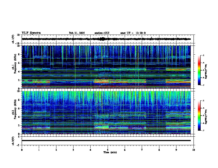Click the "6" kHz tick on ch.2 spectrogram
218x168 pixels.
(19, 108)
